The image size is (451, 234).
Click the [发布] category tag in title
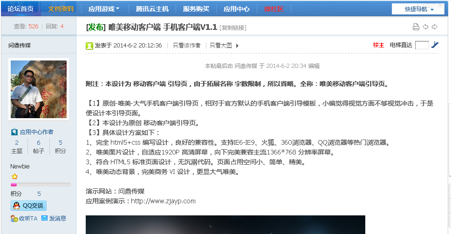click(96, 27)
